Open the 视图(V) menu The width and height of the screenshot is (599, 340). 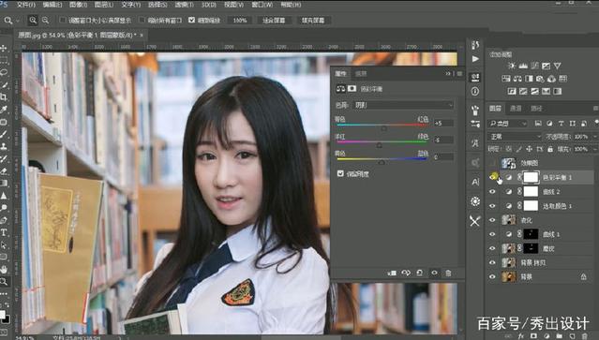click(x=233, y=5)
